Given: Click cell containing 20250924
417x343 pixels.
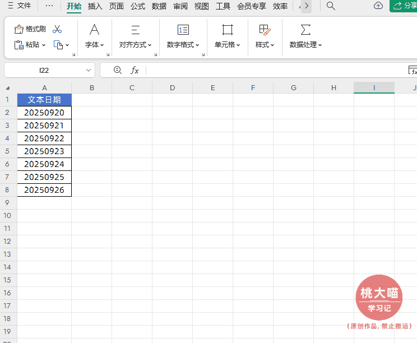Looking at the screenshot, I should [x=44, y=164].
